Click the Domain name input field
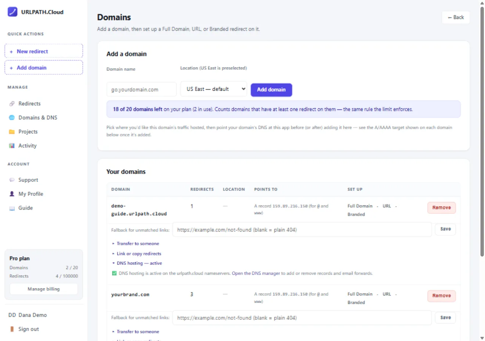 point(141,90)
